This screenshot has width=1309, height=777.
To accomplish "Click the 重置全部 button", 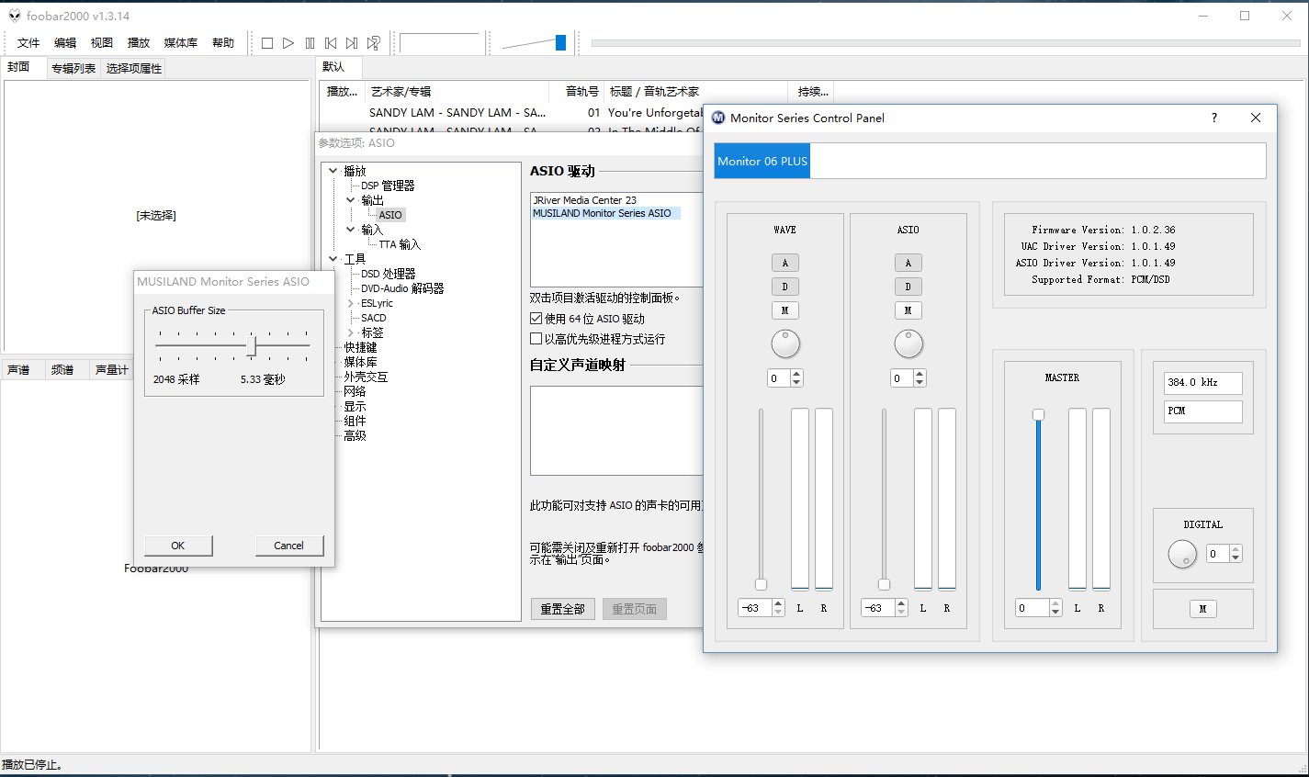I will click(562, 609).
